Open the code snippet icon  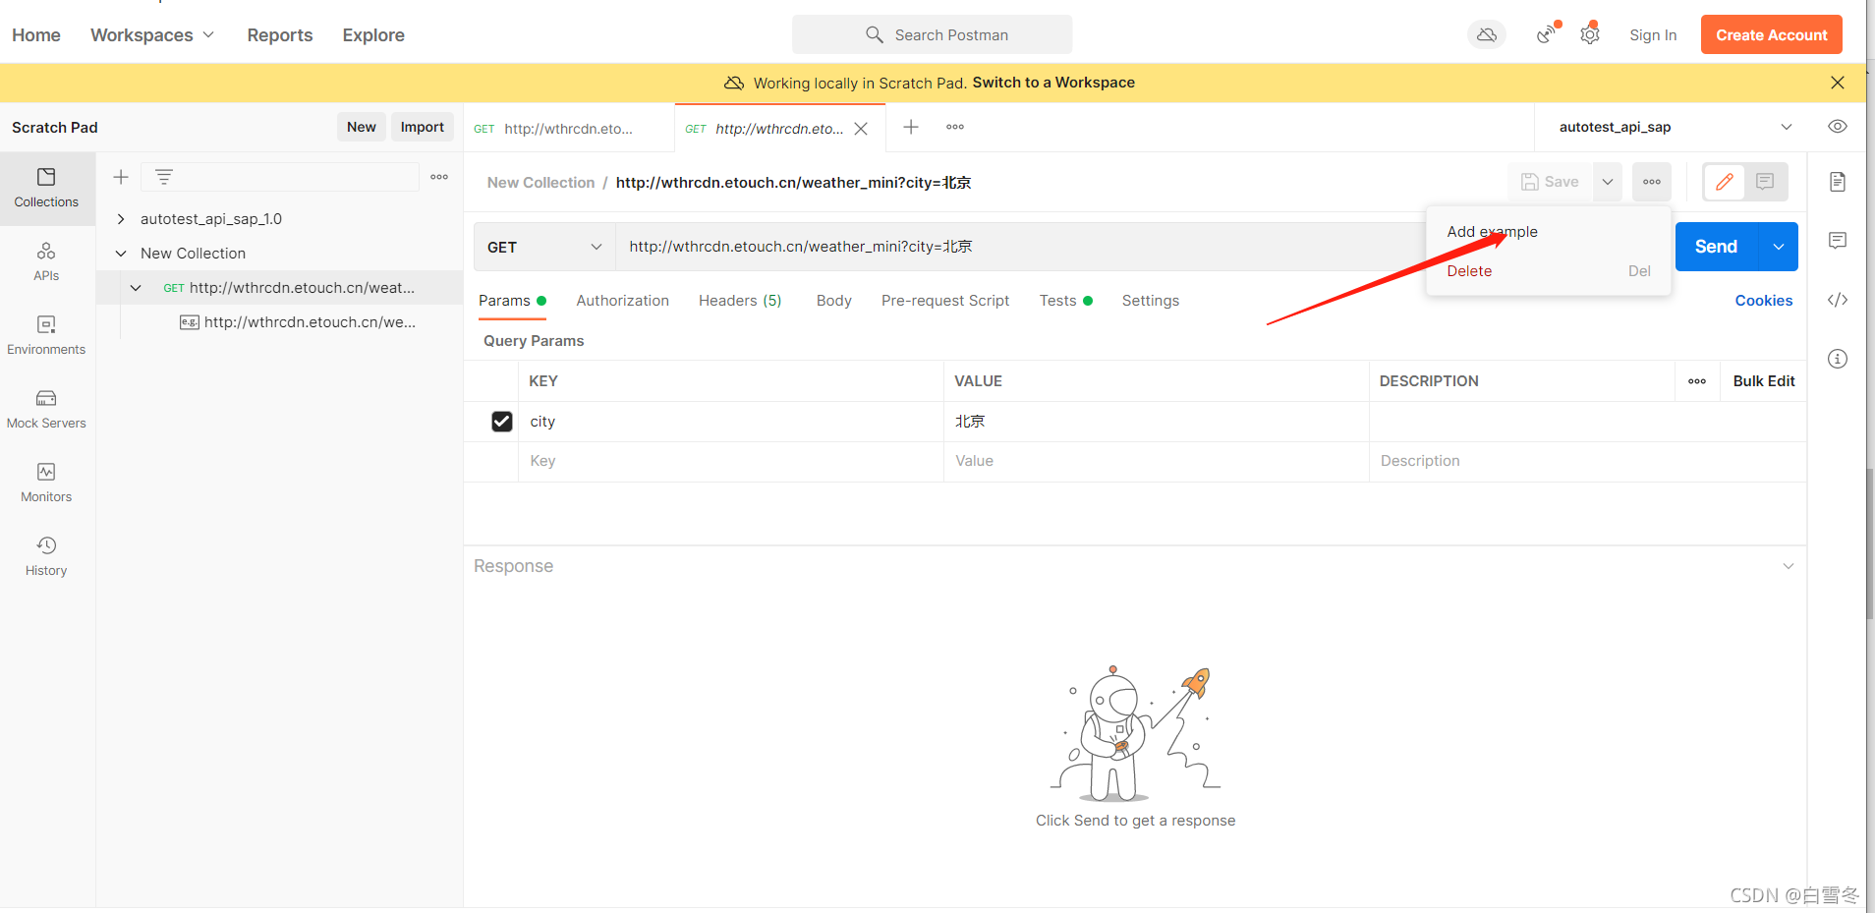[1838, 300]
